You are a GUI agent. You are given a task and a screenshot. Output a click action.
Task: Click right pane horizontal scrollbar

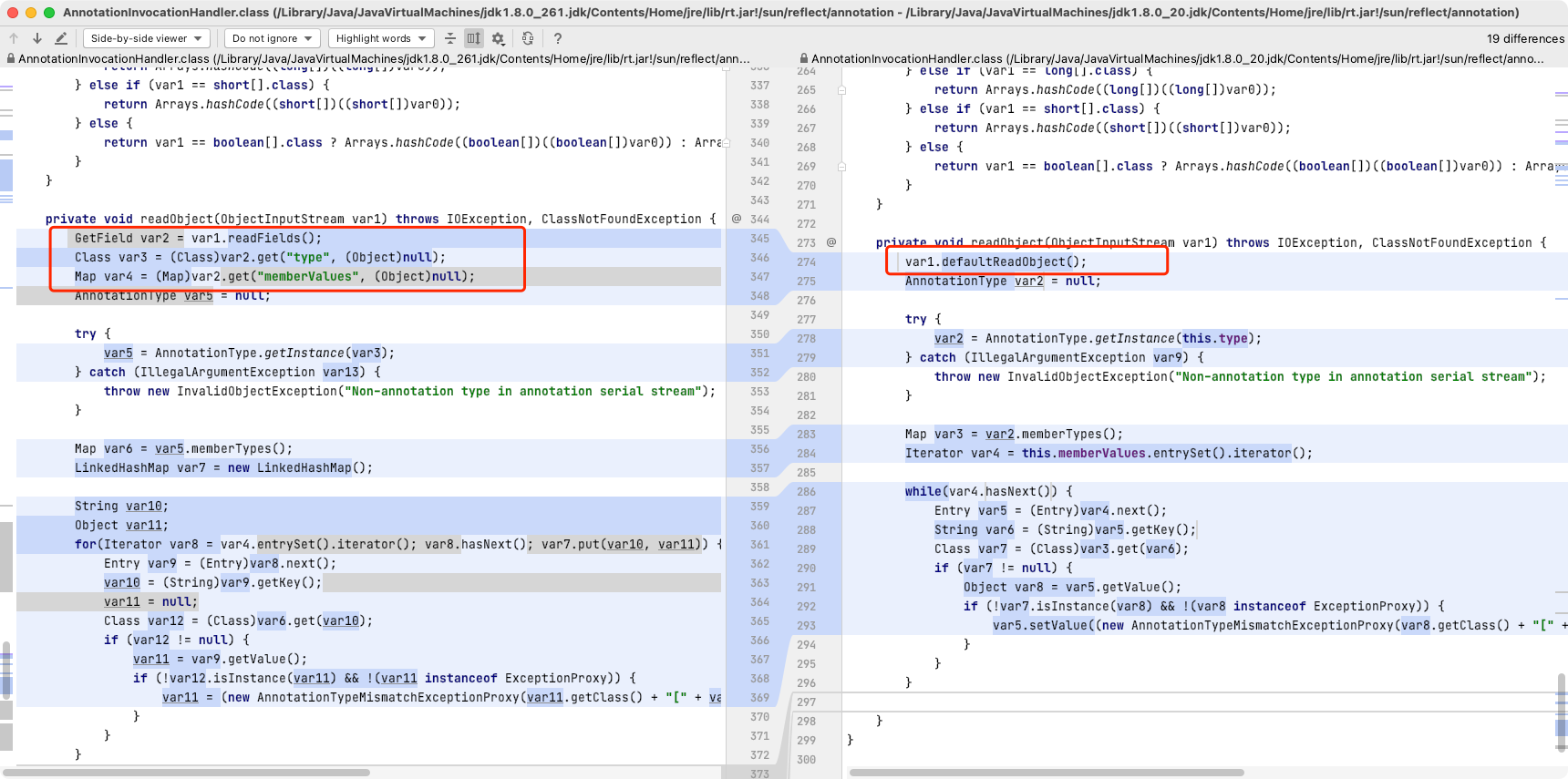click(1047, 773)
